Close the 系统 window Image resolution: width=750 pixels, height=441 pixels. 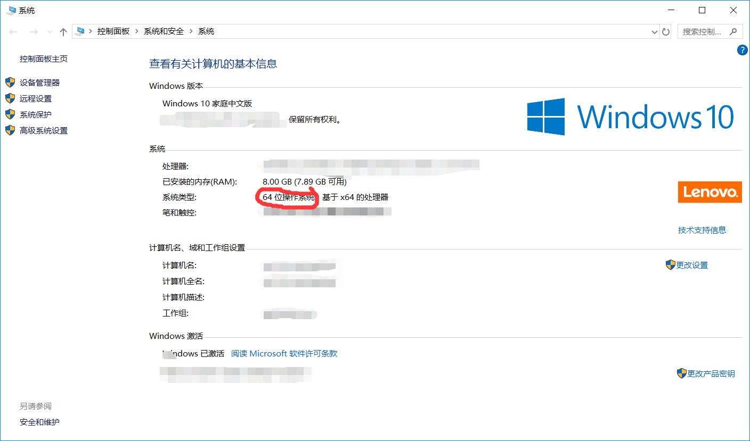(733, 10)
